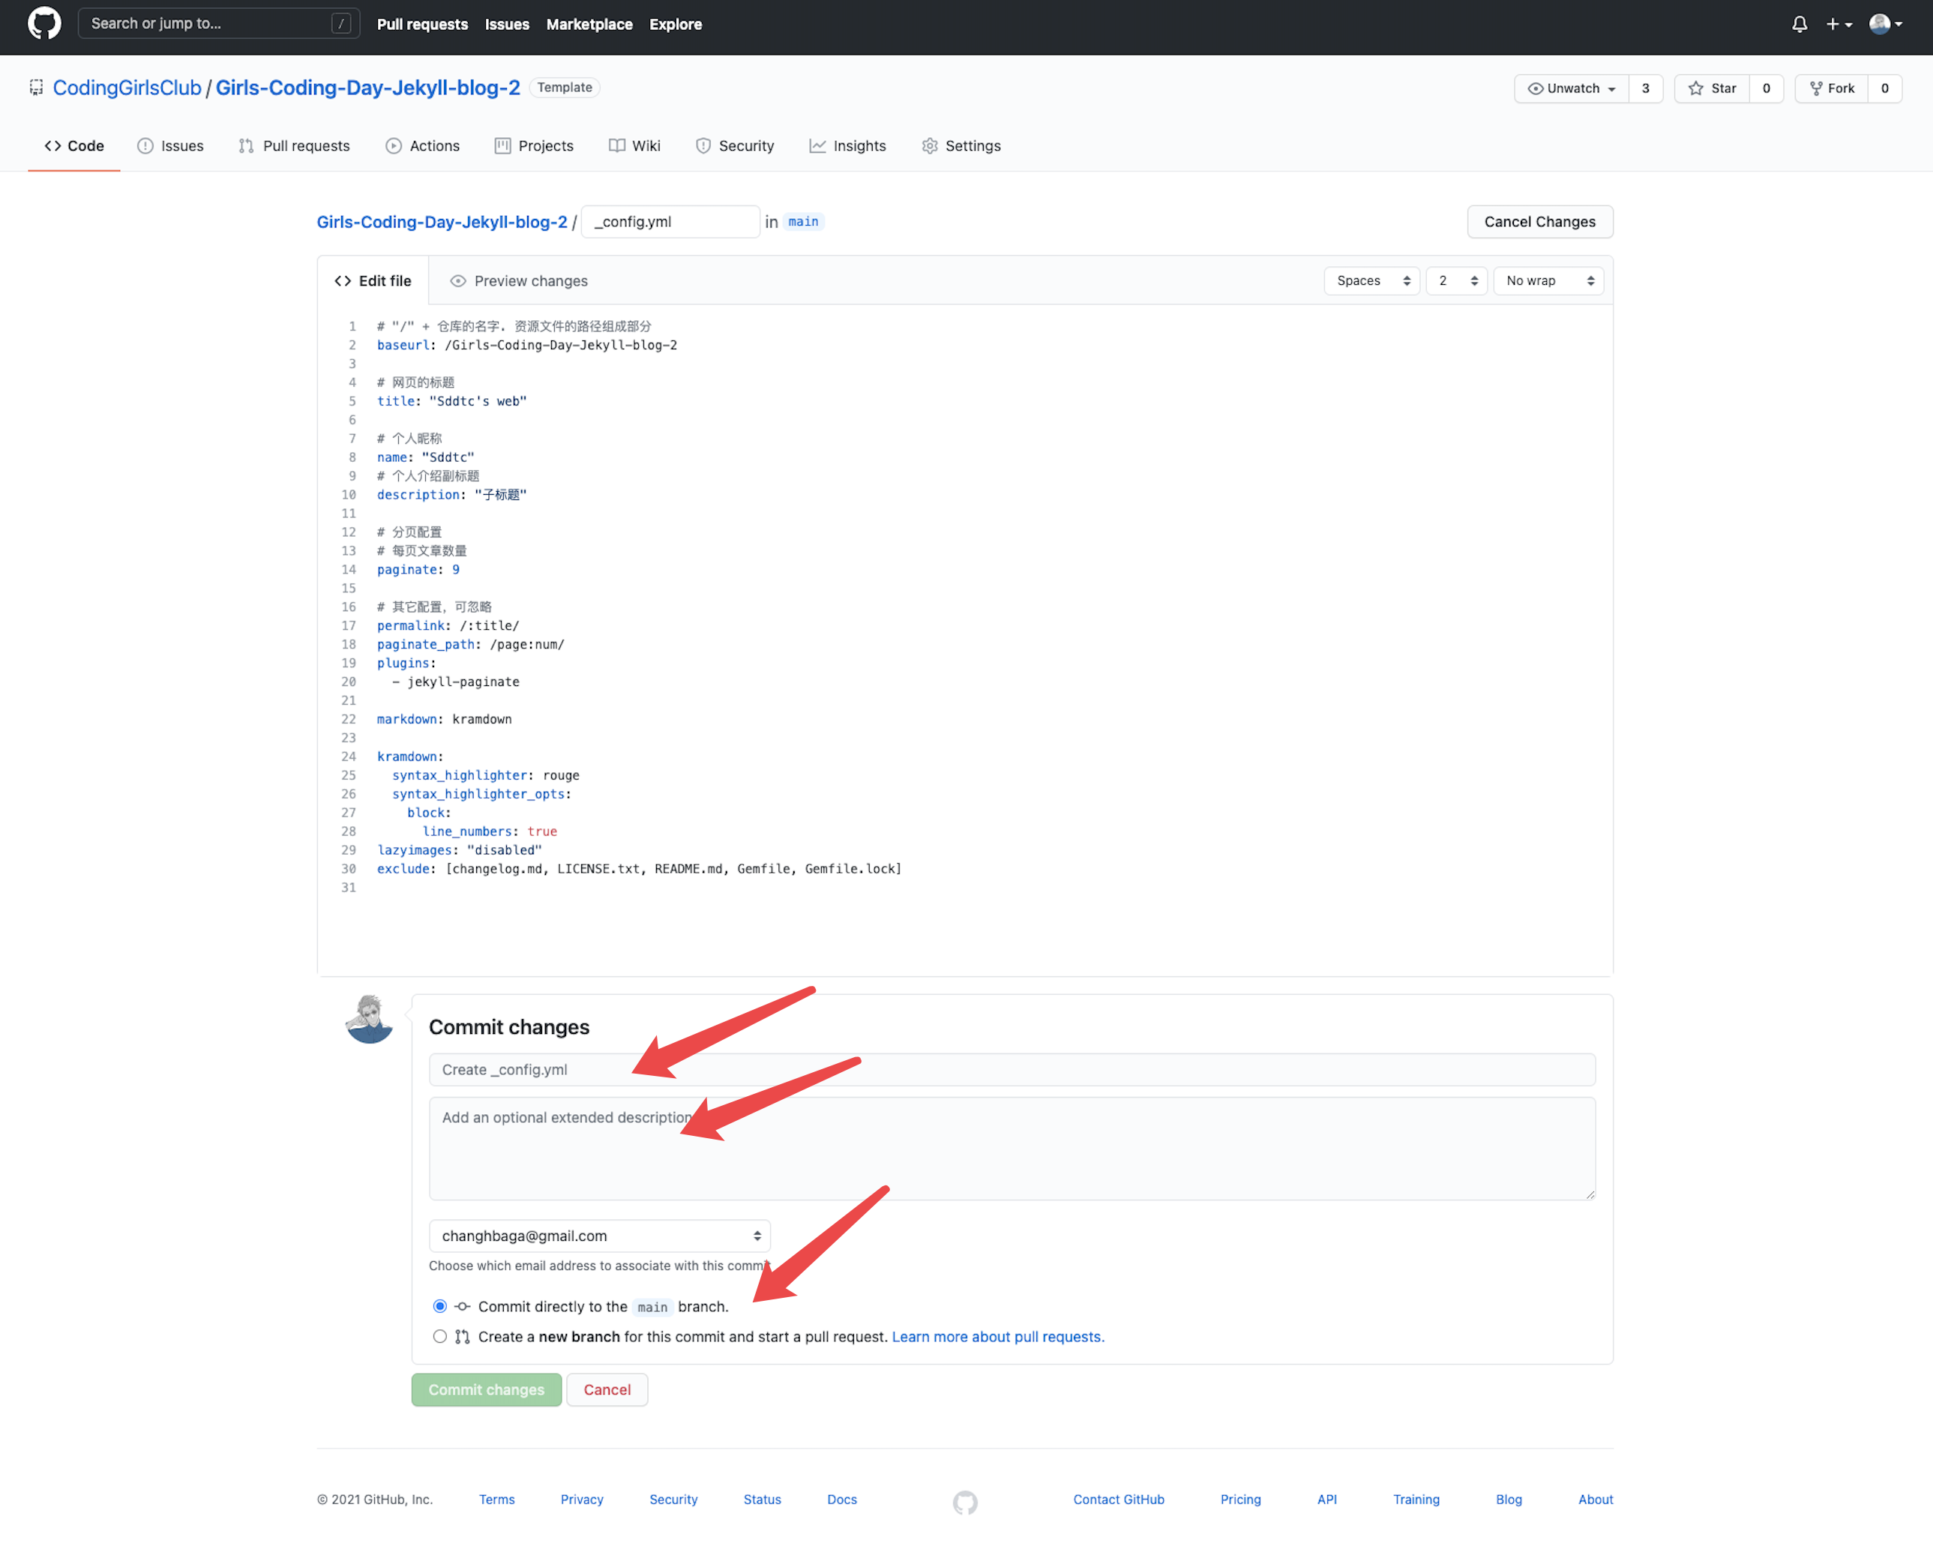Image resolution: width=1933 pixels, height=1564 pixels.
Task: Click the Fork repository button
Action: (x=1831, y=88)
